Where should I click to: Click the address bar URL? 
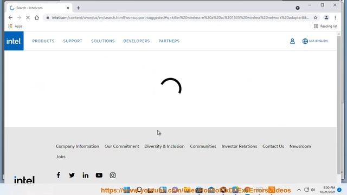(x=180, y=17)
